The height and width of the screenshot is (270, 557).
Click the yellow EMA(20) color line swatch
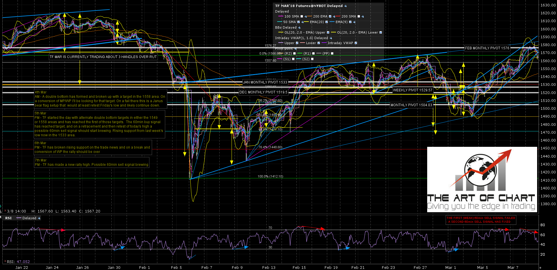[306, 22]
